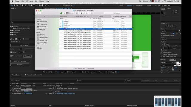Toggle Include video eye icon in Preview
This screenshot has height=107, width=191.
(172, 33)
